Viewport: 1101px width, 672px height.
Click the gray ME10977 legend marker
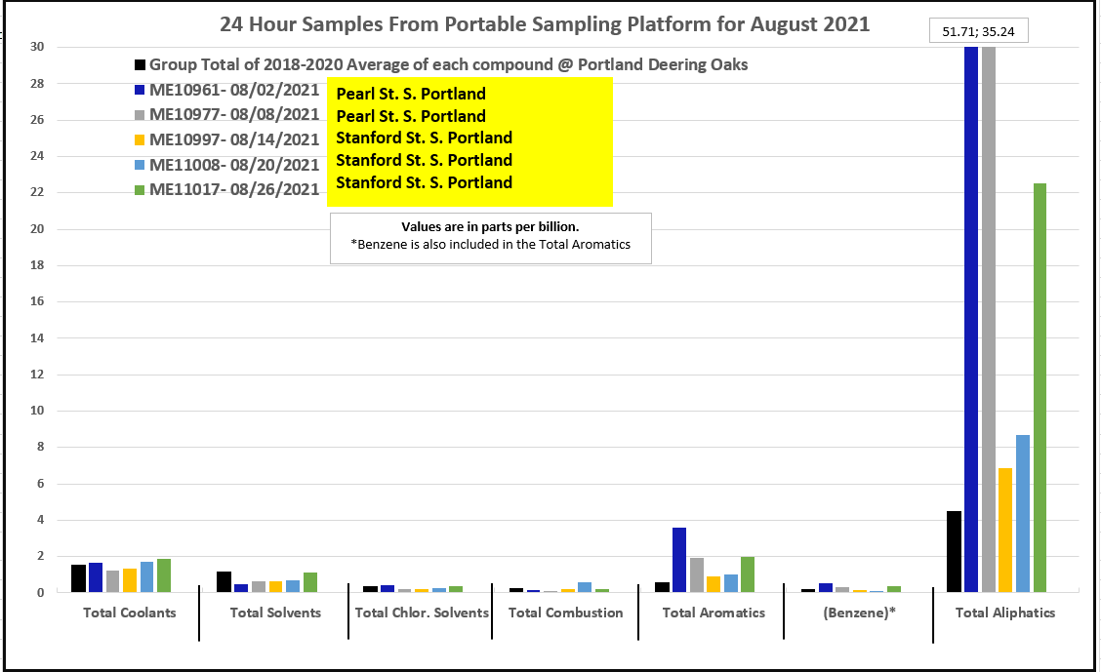pyautogui.click(x=141, y=115)
